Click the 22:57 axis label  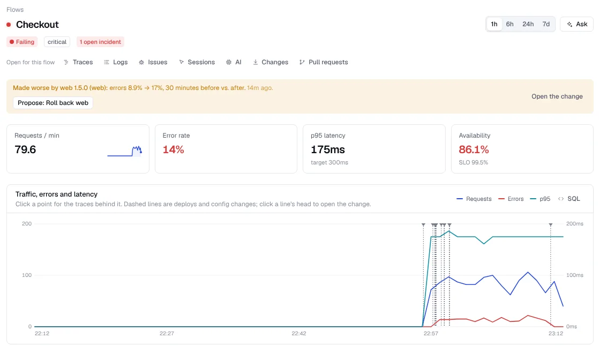coord(431,333)
